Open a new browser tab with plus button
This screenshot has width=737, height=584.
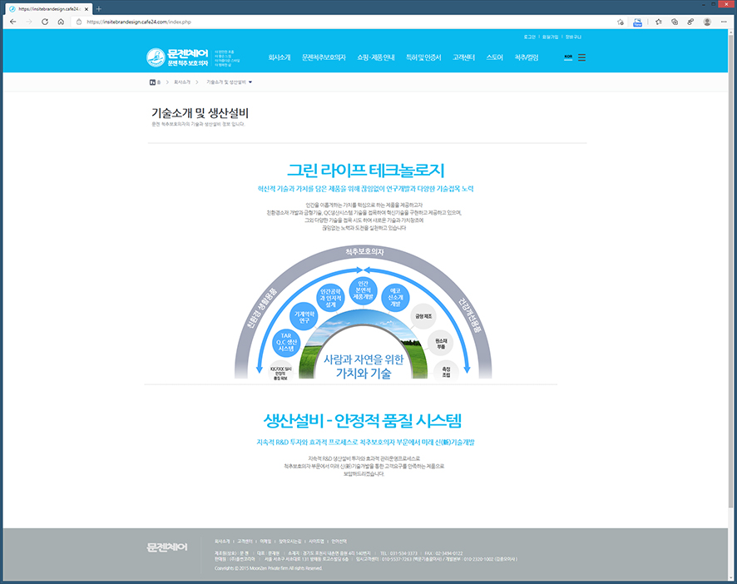point(99,8)
